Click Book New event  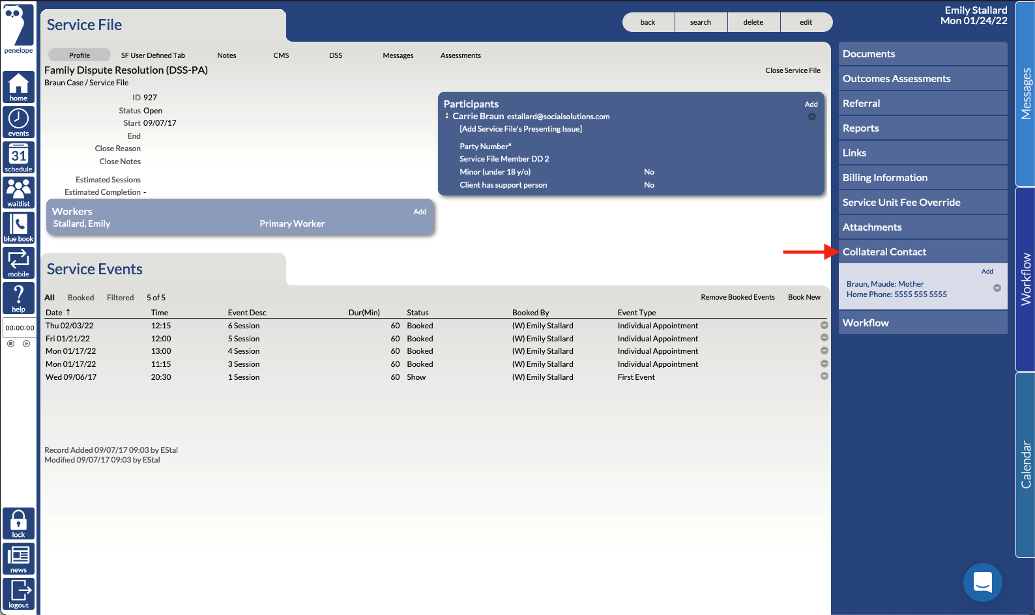tap(804, 297)
